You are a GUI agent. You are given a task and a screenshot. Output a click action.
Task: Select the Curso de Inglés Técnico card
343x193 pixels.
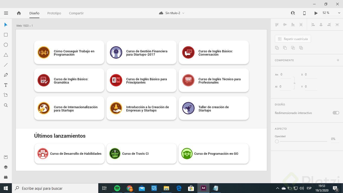coord(214,80)
